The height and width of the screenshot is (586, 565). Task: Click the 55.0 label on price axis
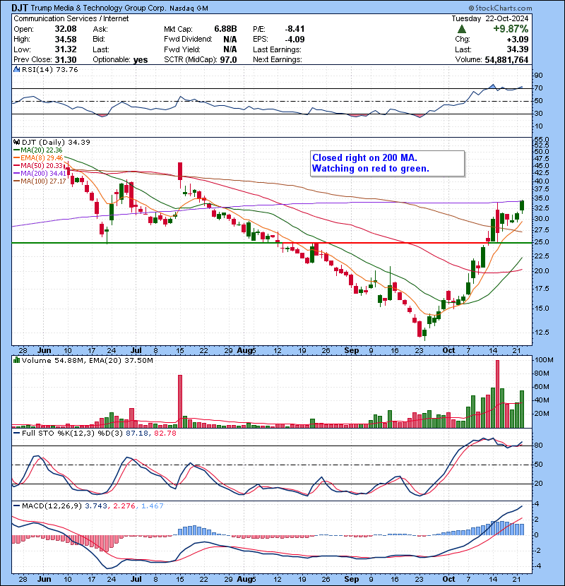tap(542, 139)
